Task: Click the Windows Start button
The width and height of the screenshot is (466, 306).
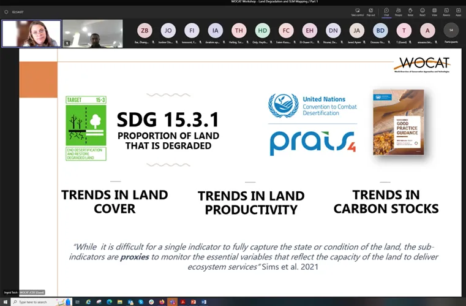Action: 5,302
